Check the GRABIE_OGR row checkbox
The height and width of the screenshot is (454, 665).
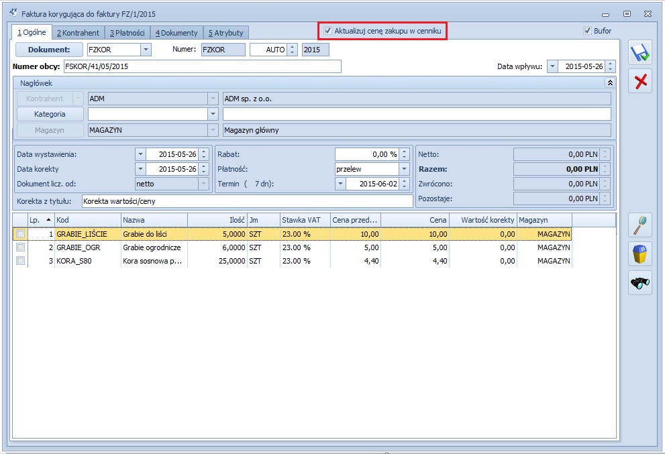[20, 247]
